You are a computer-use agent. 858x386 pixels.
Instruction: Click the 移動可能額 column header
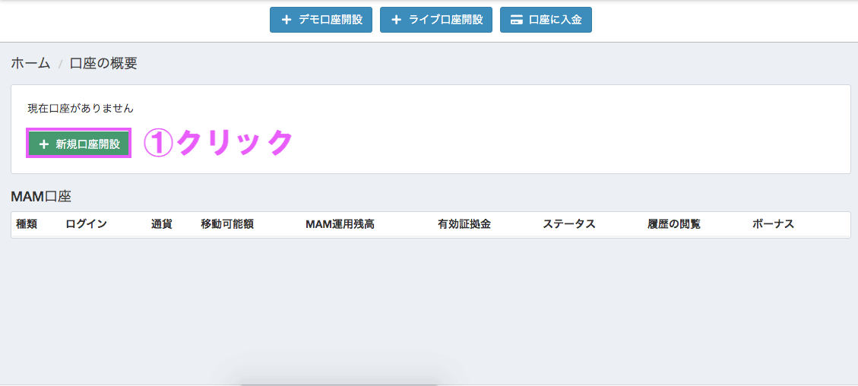[227, 224]
